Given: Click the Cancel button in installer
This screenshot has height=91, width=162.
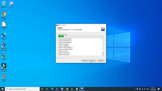Looking at the screenshot, I should click(101, 61).
